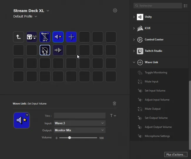This screenshot has height=159, width=191.
Task: Open the key icon dropdown chevron
Action: (27, 115)
